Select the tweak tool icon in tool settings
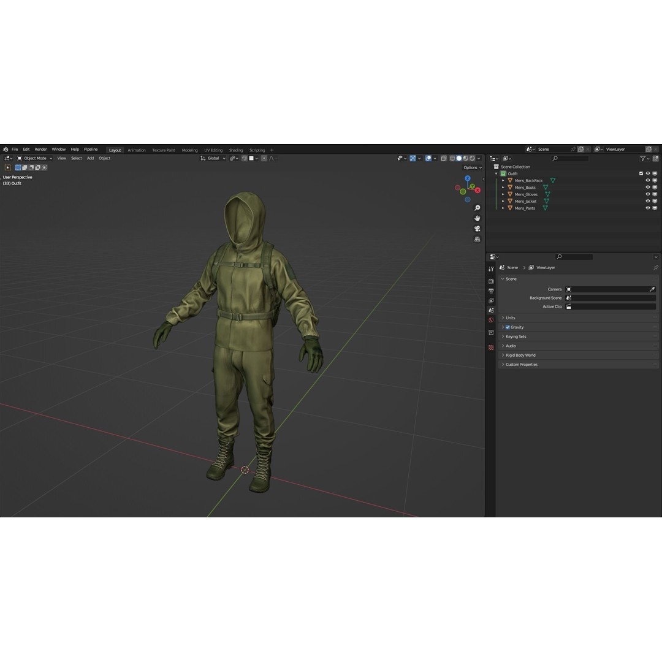 (x=7, y=167)
